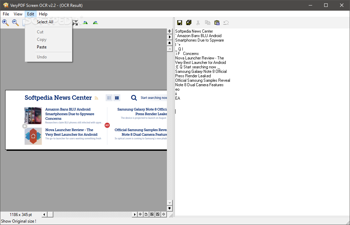The image size is (350, 225).
Task: Jump to bottom with the double down arrow
Action: 169,209
